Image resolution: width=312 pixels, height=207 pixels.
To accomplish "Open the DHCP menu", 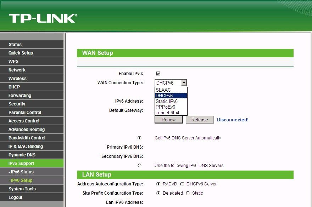I will click(x=32, y=87).
